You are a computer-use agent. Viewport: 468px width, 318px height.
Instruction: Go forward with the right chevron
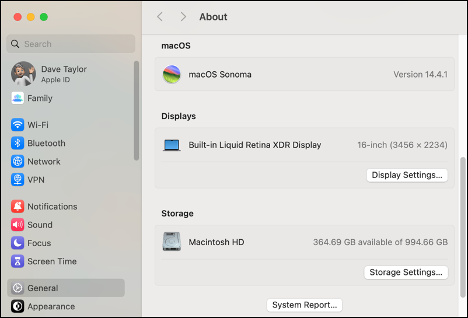click(183, 17)
